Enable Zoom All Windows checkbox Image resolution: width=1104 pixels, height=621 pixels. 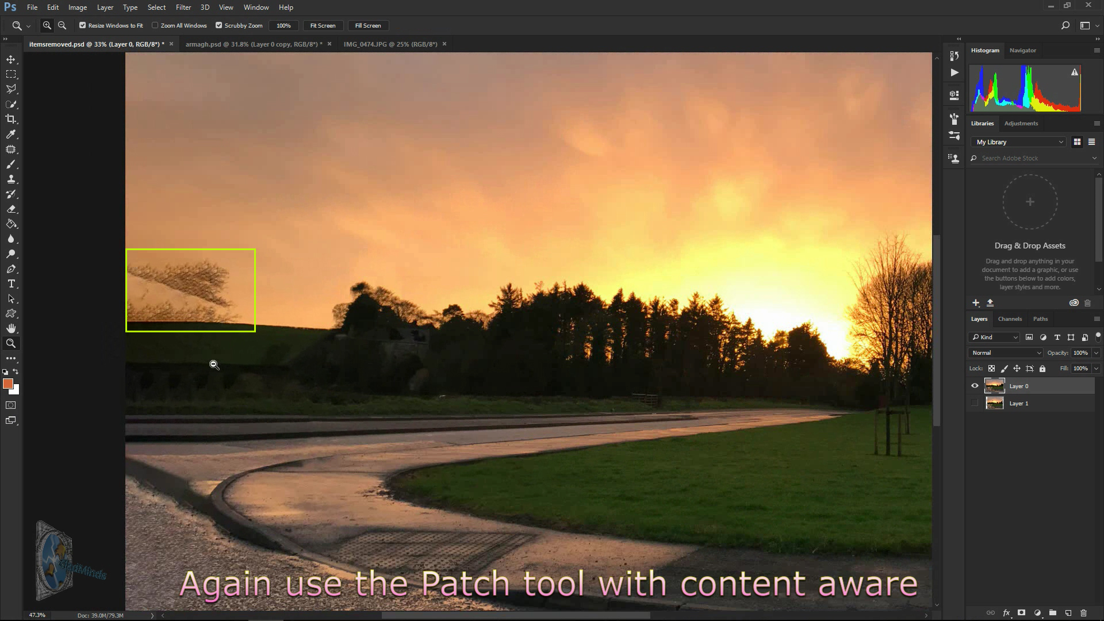click(x=155, y=25)
